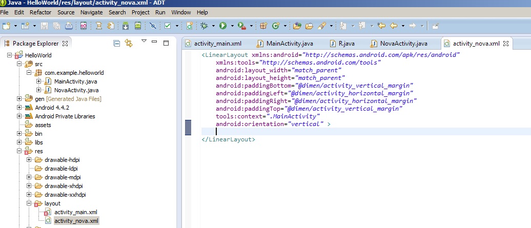Expand the Android 4.4.2 library node
The width and height of the screenshot is (531, 228).
pos(19,108)
